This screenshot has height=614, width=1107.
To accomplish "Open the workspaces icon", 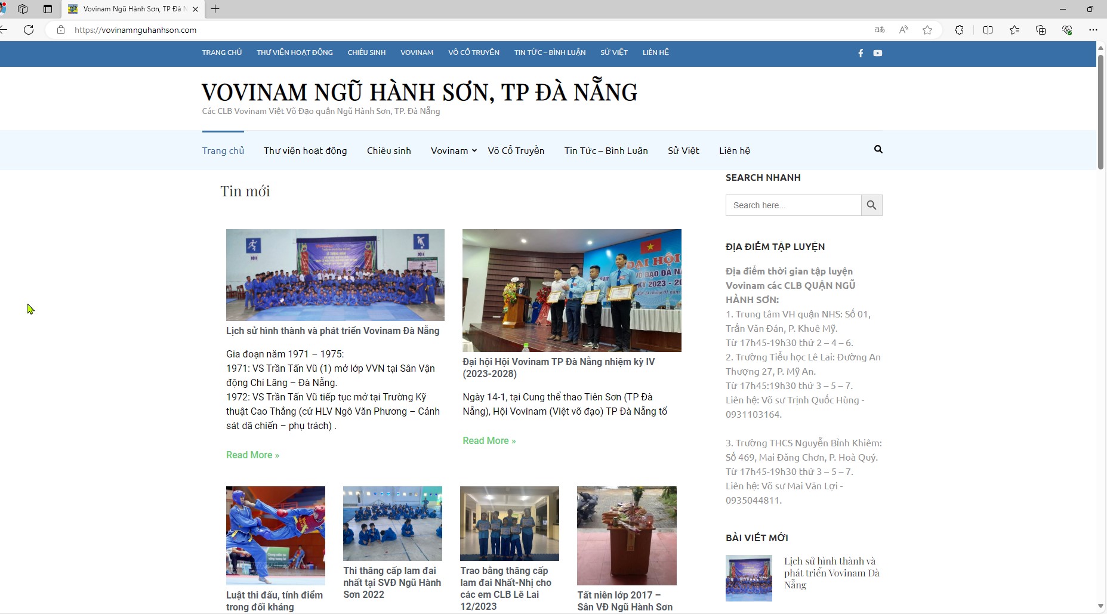I will click(x=23, y=9).
